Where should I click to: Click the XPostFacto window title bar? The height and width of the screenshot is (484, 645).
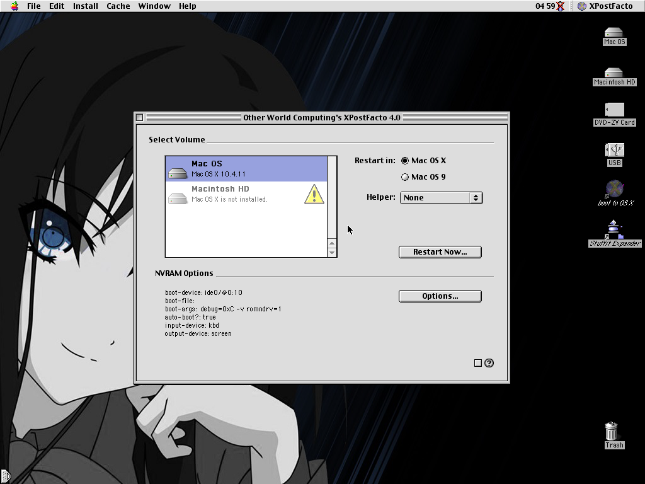click(322, 117)
